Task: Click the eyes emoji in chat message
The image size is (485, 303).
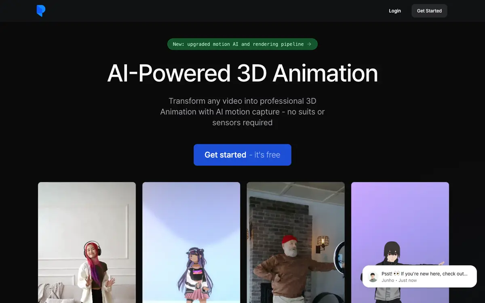Action: (x=396, y=274)
